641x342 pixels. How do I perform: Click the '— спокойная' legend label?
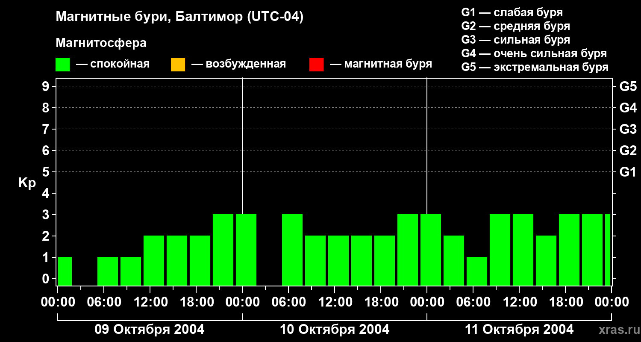113,64
